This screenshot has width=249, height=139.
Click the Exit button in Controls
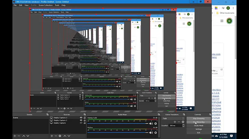coord(199,133)
